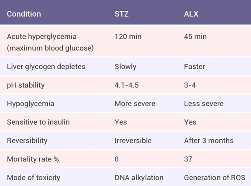Click the mortality rate value 37

[188, 159]
